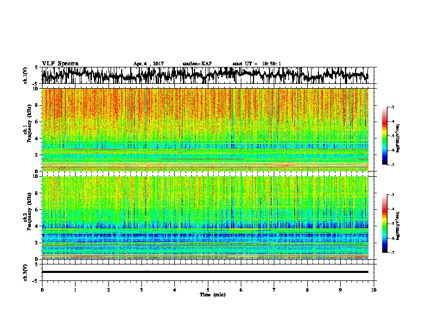
Task: Click time axis tick label "10"
Action: point(374,290)
